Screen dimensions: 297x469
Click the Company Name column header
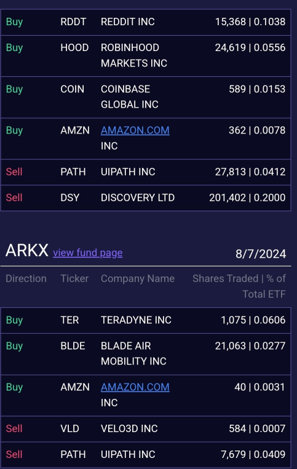click(138, 279)
